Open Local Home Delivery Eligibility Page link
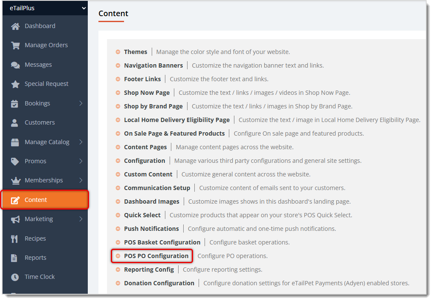This screenshot has width=433, height=301. pos(177,120)
